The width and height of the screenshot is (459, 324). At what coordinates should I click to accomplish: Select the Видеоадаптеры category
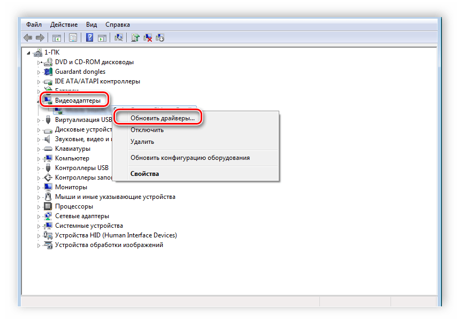pos(78,101)
